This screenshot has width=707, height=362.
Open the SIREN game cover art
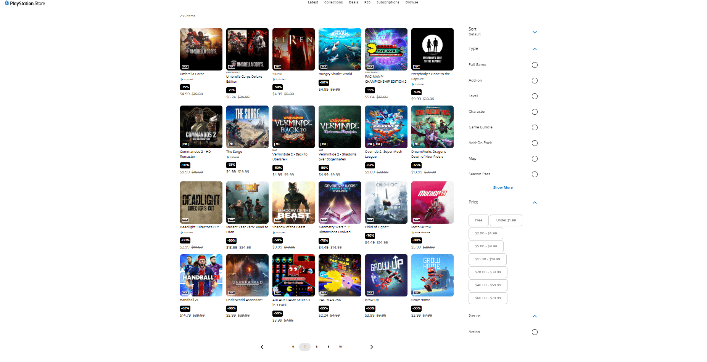click(x=293, y=49)
